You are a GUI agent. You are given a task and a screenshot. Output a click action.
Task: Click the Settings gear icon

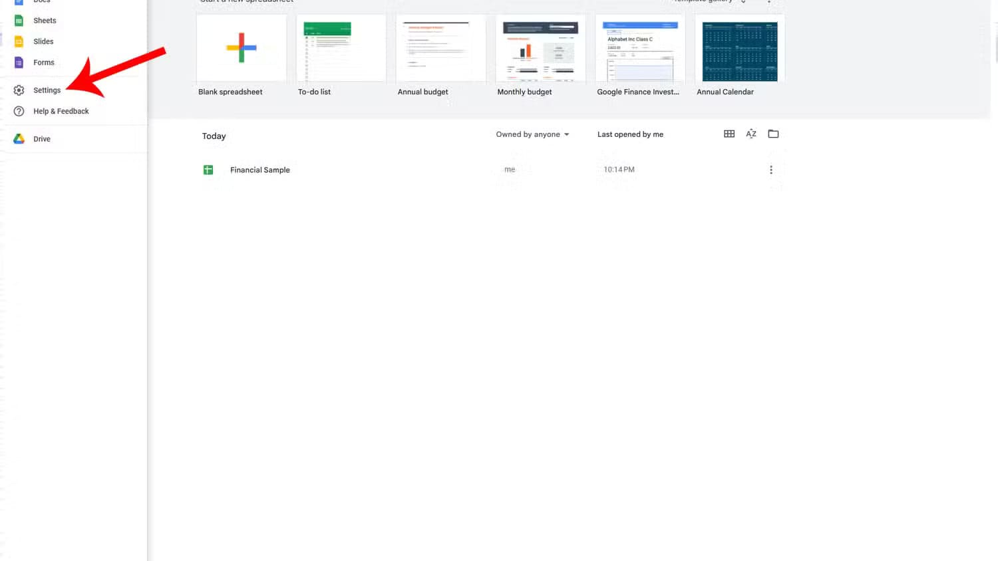click(19, 90)
